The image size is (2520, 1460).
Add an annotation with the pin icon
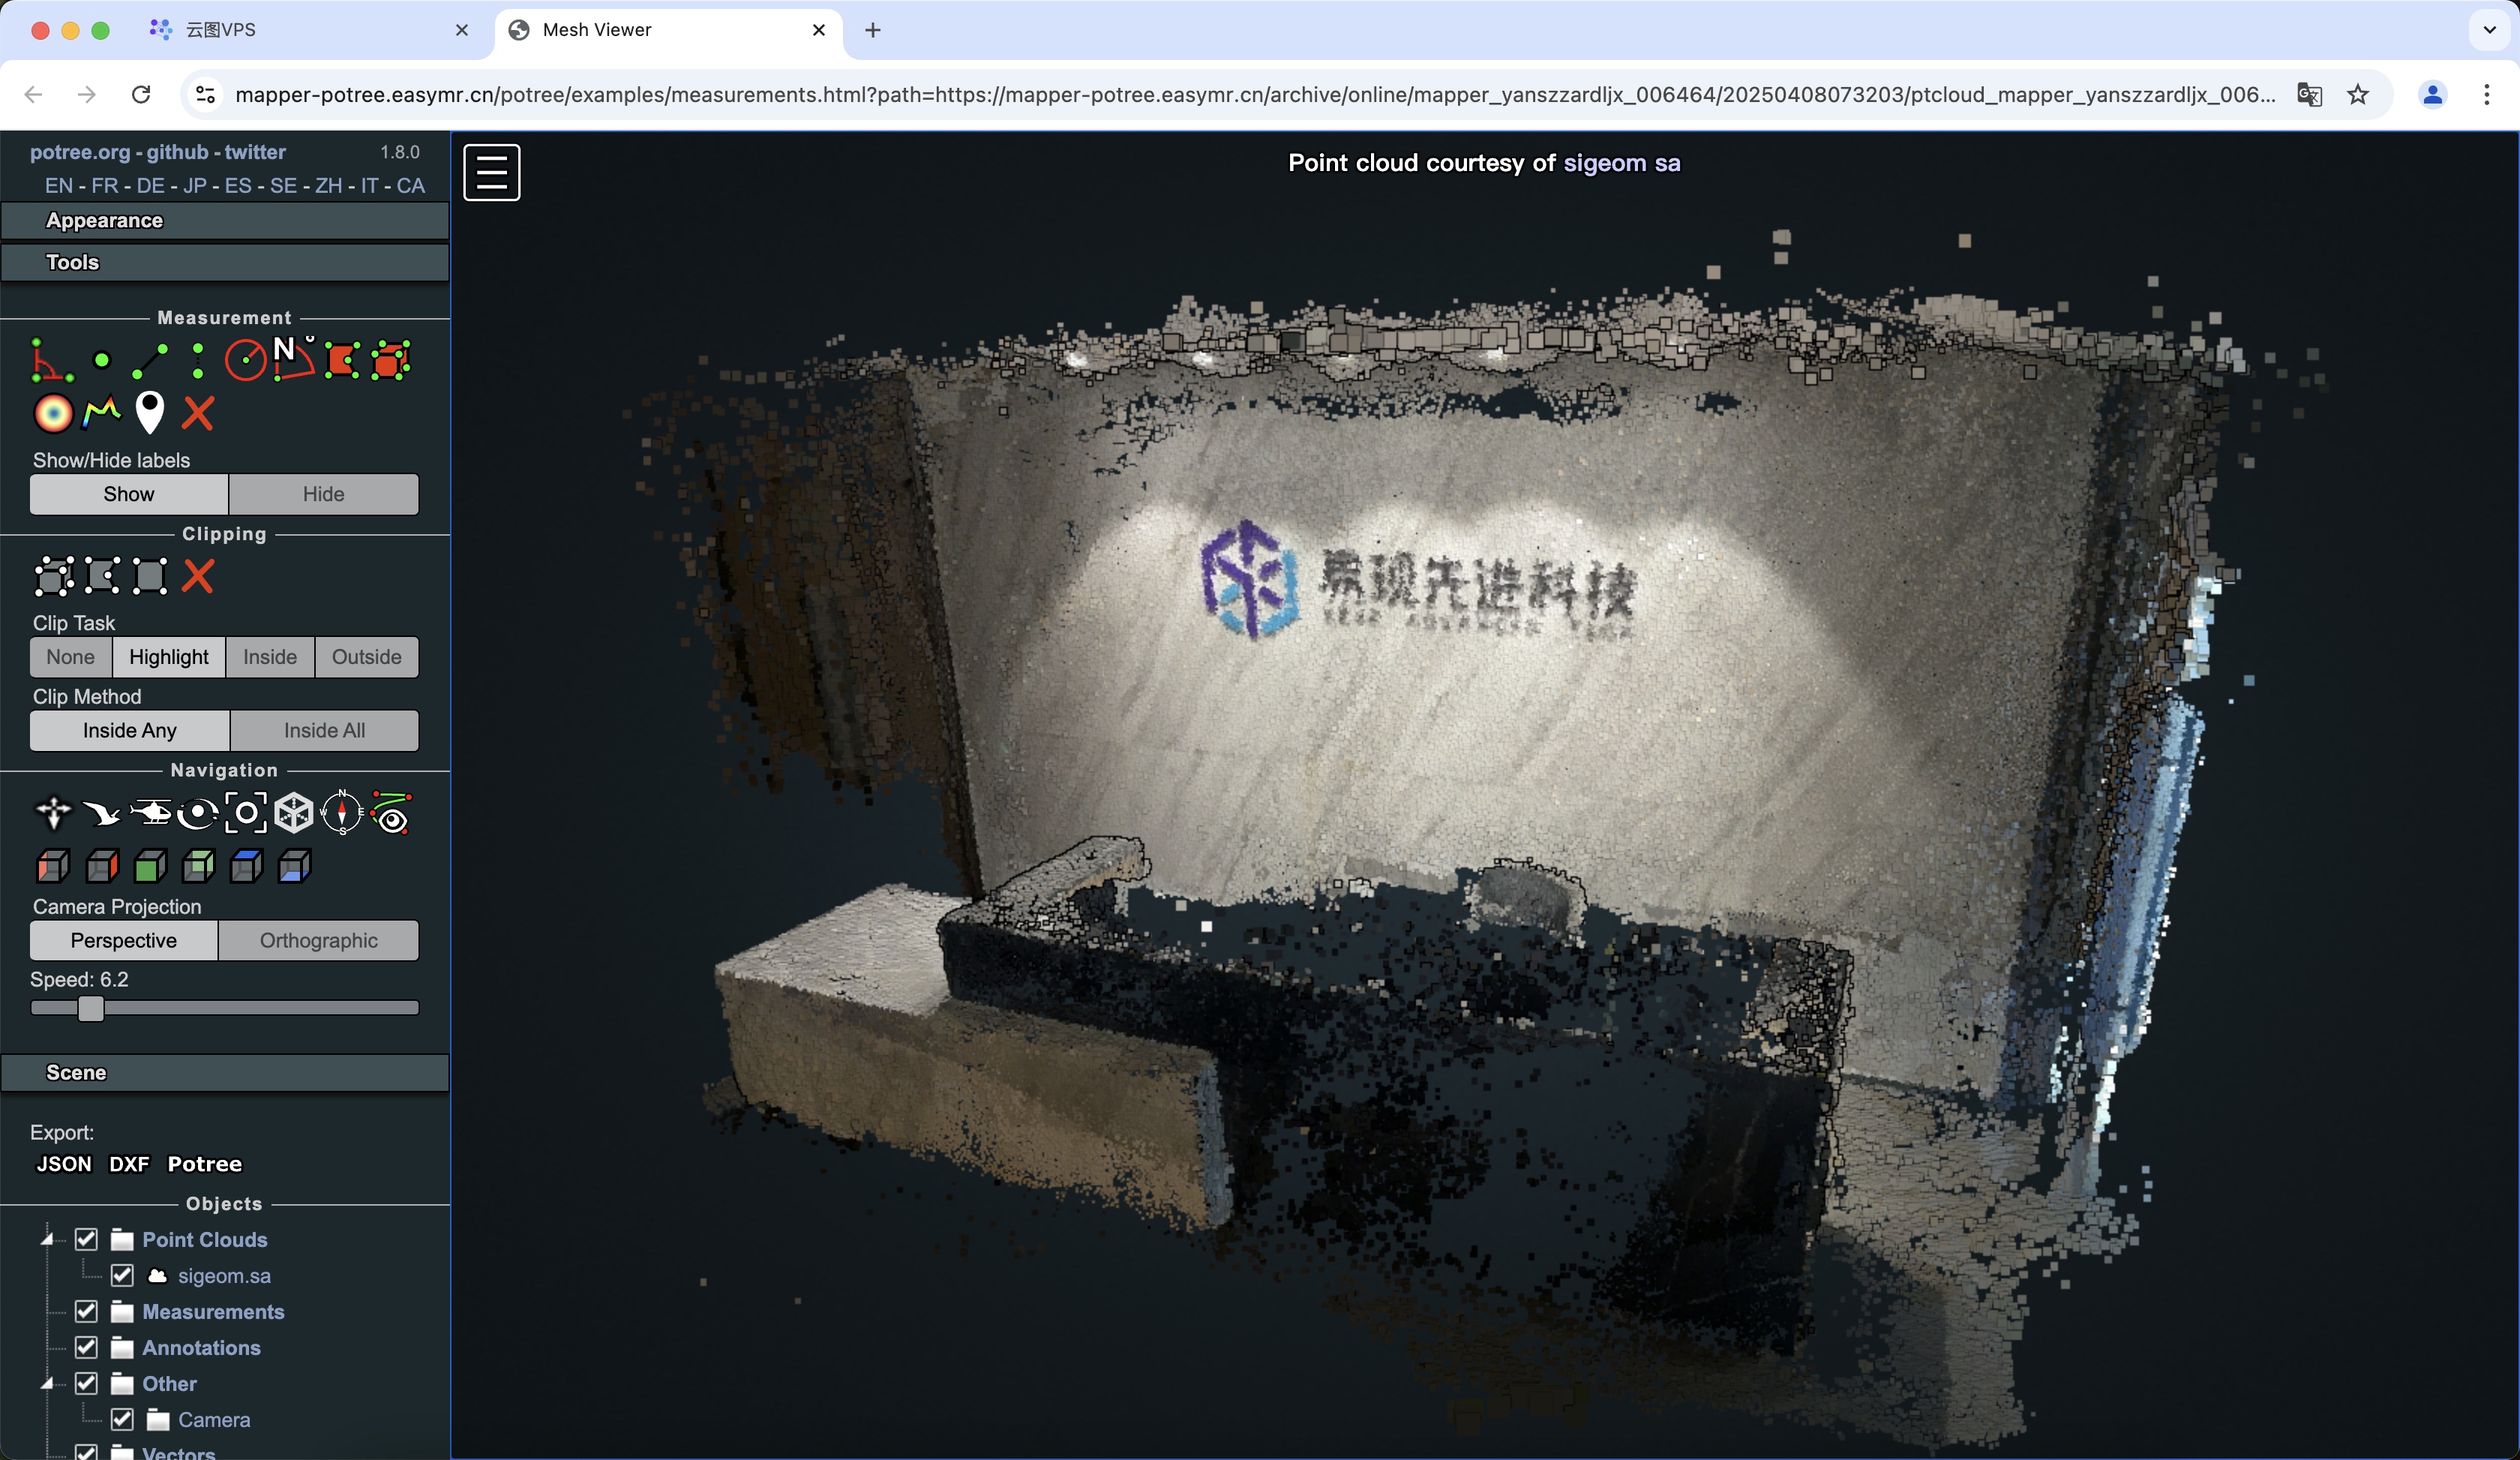149,412
